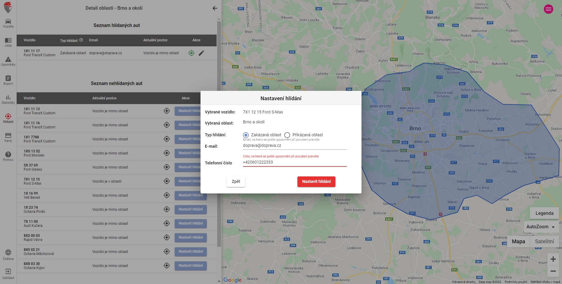Click the map zoom in plus button
562x284 pixels.
(x=553, y=259)
